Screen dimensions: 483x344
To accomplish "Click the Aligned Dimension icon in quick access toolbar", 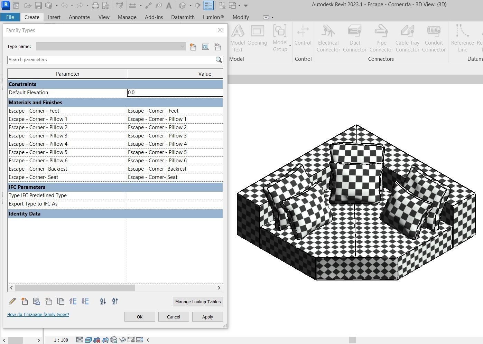I will coord(148,6).
